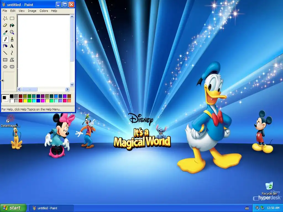Image resolution: width=283 pixels, height=212 pixels.
Task: Pick the Fill With Color bucket tool
Action: [12, 25]
